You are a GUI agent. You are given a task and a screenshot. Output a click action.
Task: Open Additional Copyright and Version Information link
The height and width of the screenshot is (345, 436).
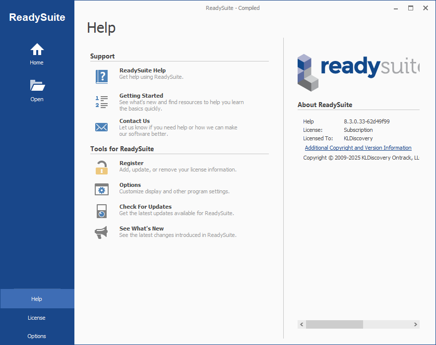358,147
